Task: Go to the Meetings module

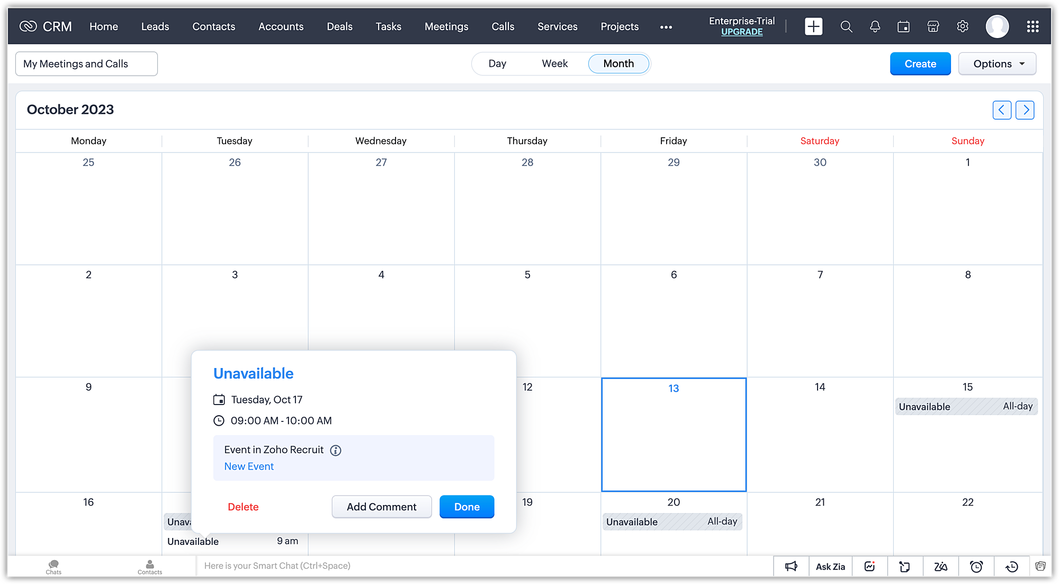Action: point(446,26)
